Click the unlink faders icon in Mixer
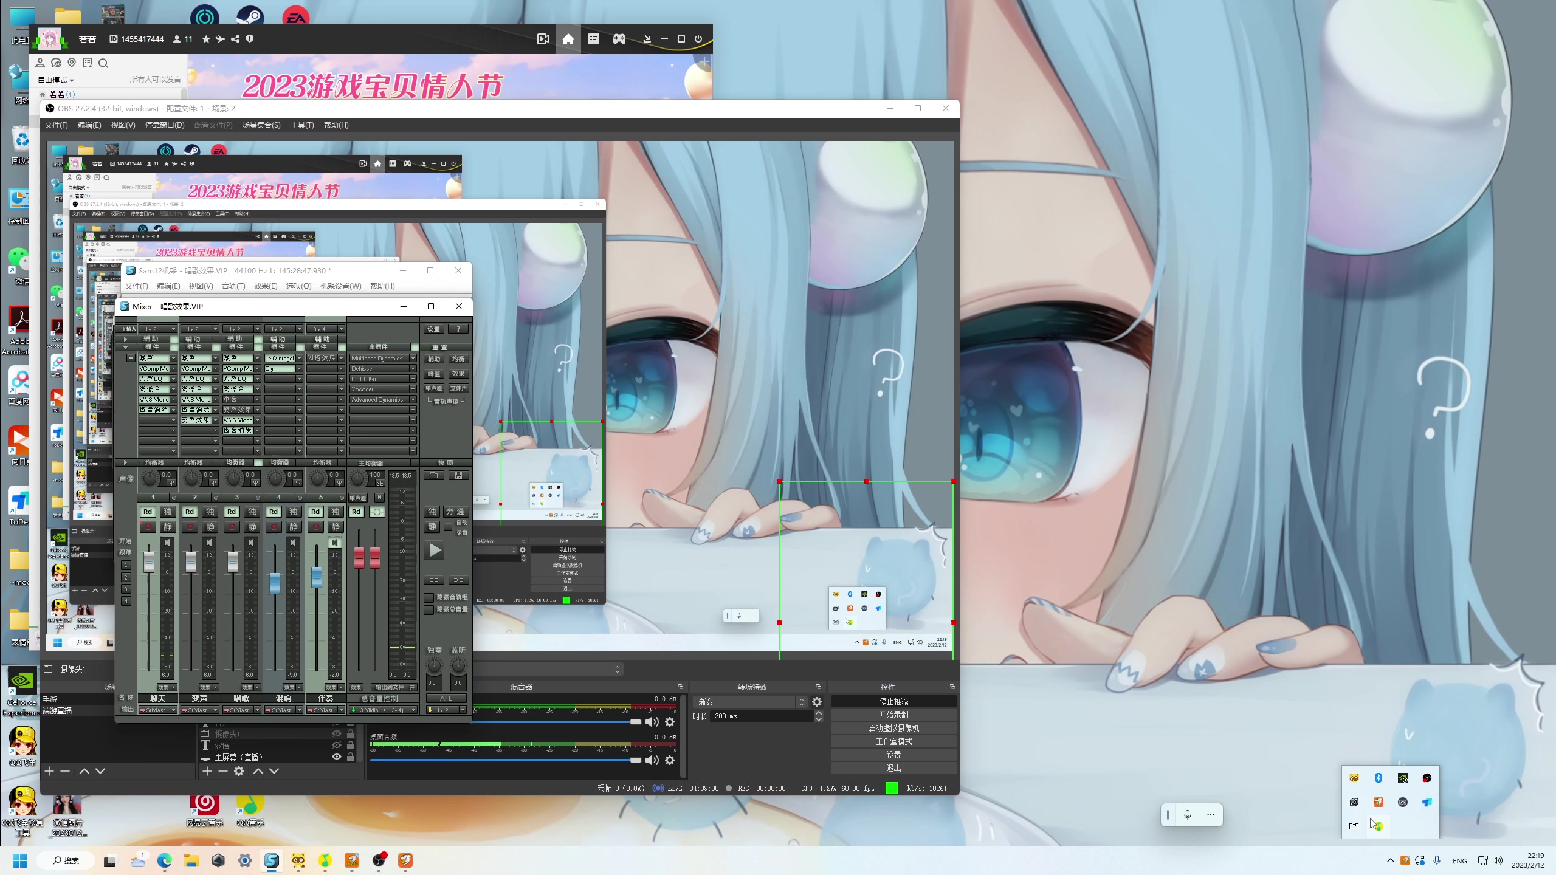 (x=458, y=580)
